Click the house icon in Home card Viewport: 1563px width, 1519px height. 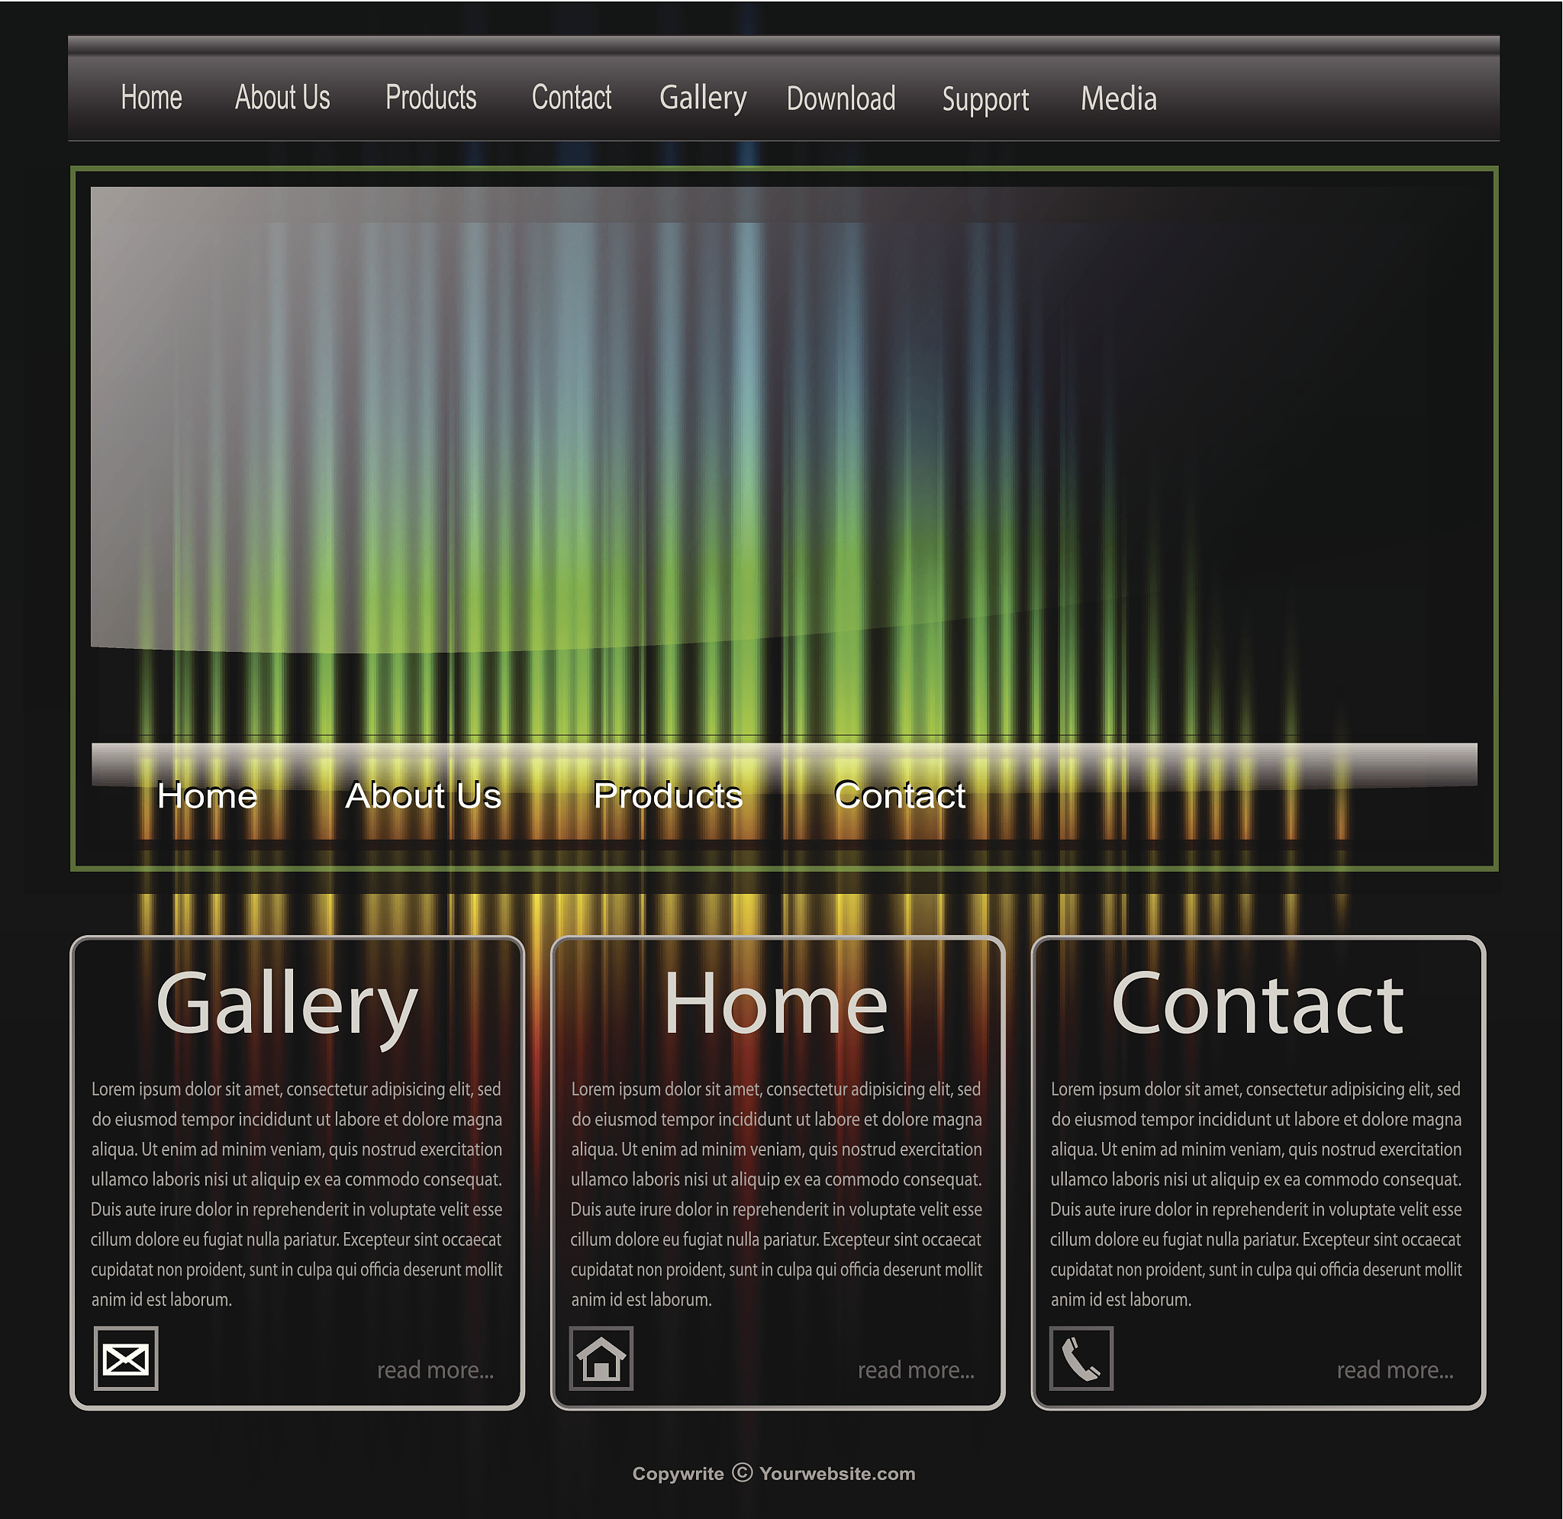tap(601, 1358)
